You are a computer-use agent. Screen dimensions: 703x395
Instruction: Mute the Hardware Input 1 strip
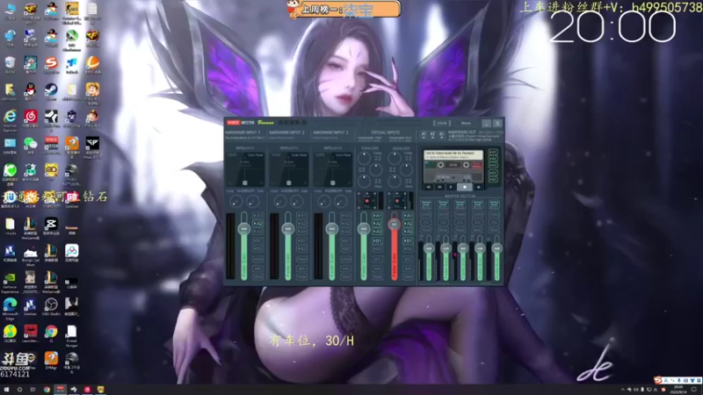(x=257, y=276)
